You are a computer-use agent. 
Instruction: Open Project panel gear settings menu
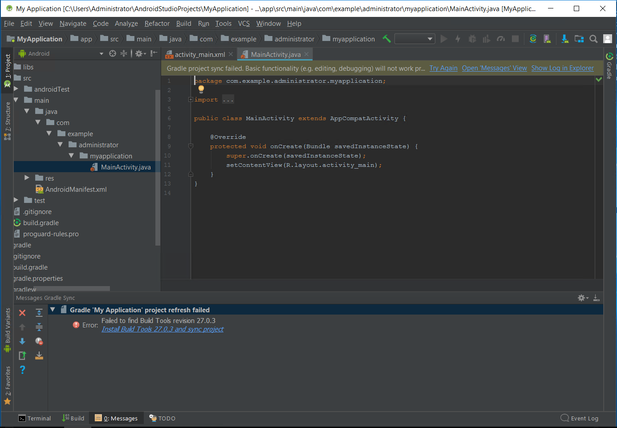click(x=141, y=53)
